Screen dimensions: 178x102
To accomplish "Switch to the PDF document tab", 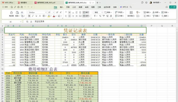I will pyautogui.click(x=49, y=3).
